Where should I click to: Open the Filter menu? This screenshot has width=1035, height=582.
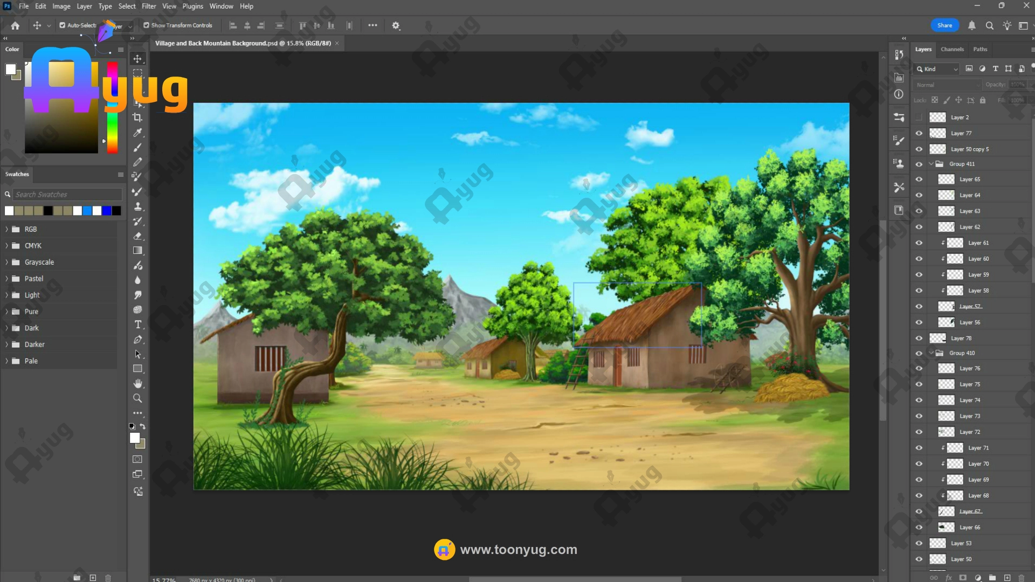click(149, 6)
